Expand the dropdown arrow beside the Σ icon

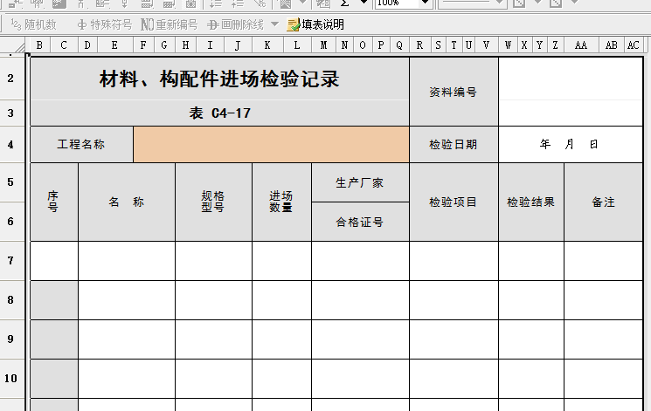coord(363,3)
